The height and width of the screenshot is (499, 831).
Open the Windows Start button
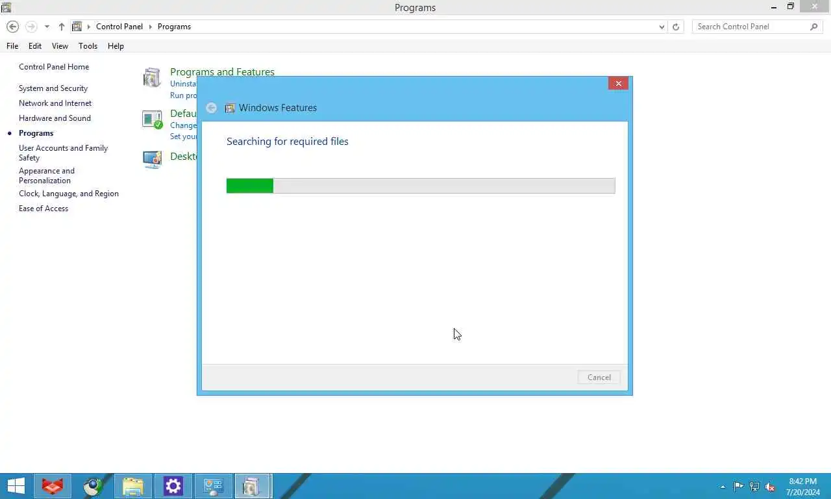coord(16,486)
